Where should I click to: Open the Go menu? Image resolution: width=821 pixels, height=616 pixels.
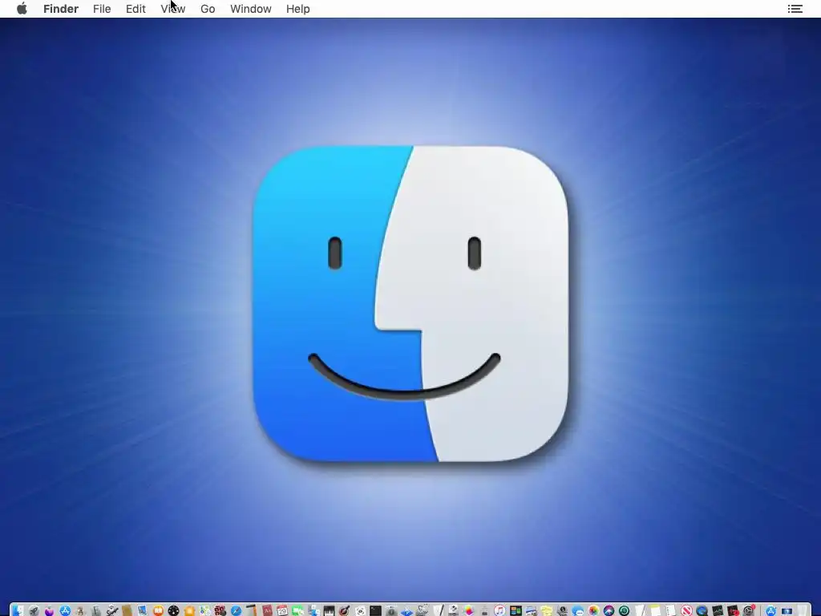208,9
